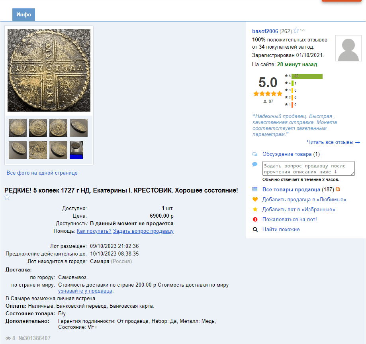The width and height of the screenshot is (366, 344).
Task: Click 'Пожаловаться на лот!' link
Action: (x=290, y=220)
